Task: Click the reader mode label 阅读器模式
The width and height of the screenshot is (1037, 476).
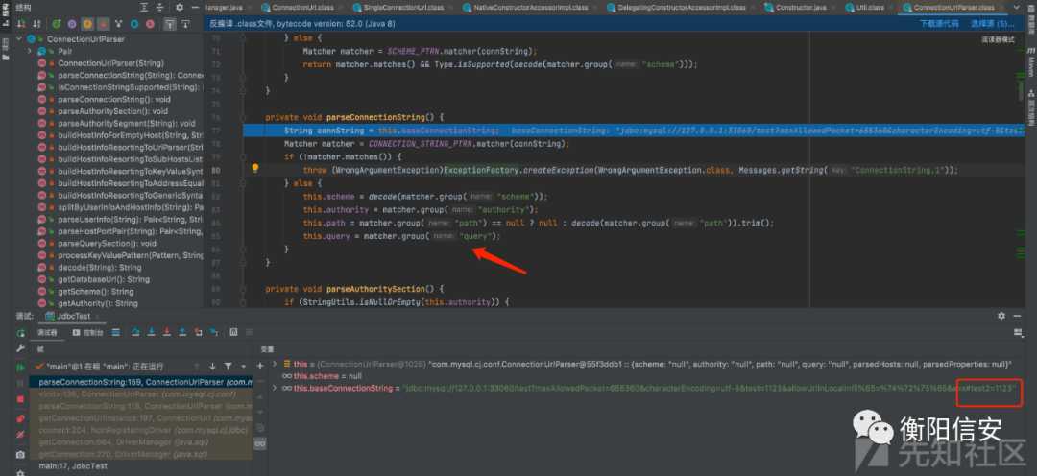Action: (x=998, y=39)
